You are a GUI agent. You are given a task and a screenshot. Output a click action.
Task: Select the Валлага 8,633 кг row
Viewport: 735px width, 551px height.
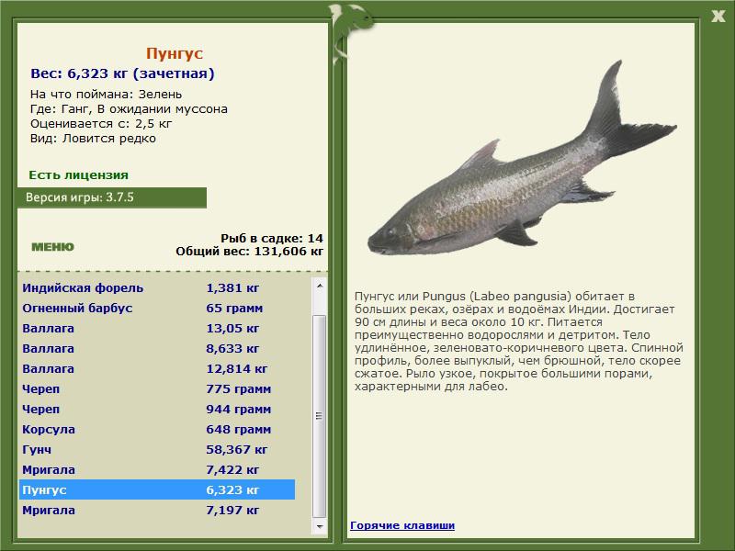tap(157, 348)
